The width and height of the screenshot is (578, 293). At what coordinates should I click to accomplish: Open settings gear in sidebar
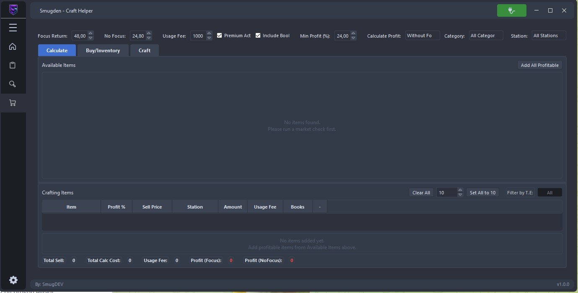click(x=13, y=280)
